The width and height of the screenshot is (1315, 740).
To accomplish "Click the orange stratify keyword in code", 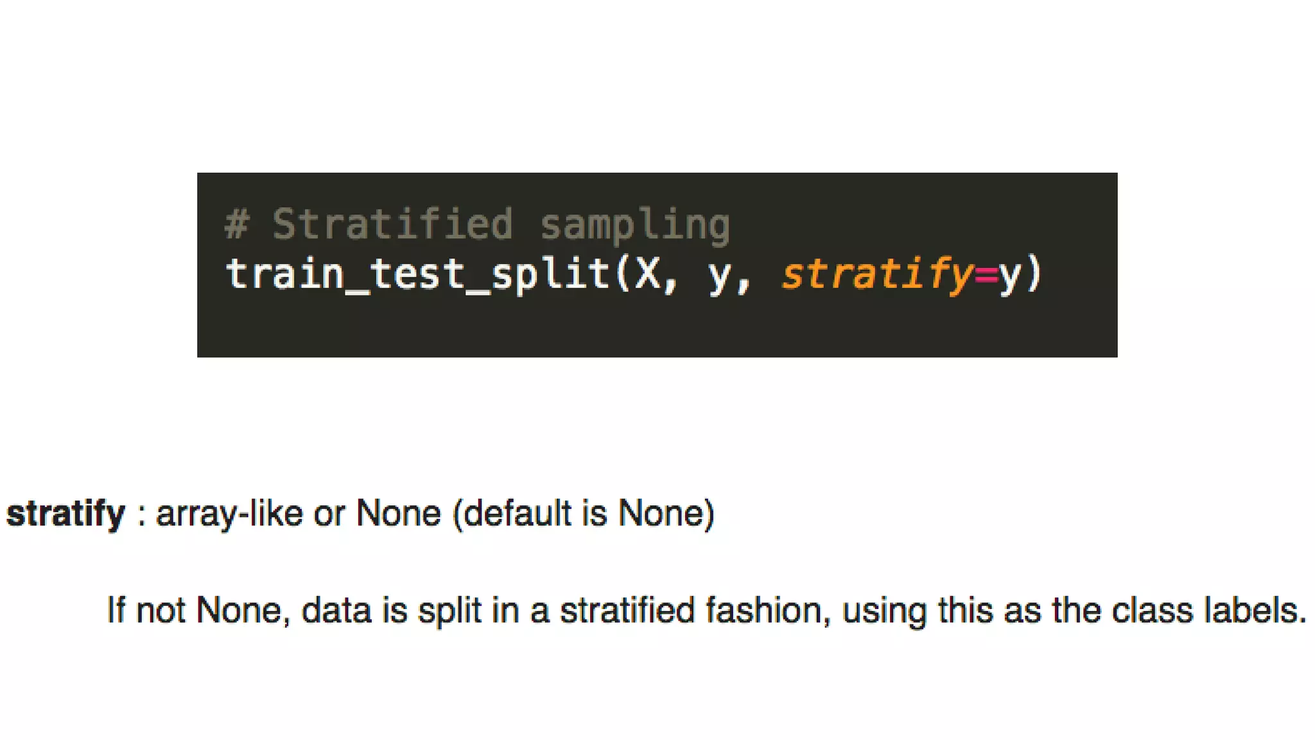I will [877, 275].
